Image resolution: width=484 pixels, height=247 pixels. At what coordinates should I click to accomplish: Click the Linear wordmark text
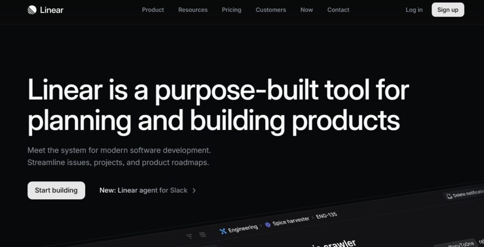pyautogui.click(x=52, y=10)
